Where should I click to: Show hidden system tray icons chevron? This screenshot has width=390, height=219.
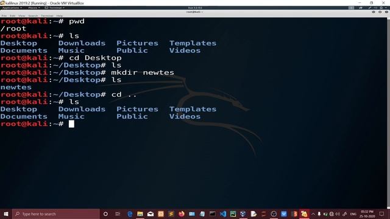(313, 214)
